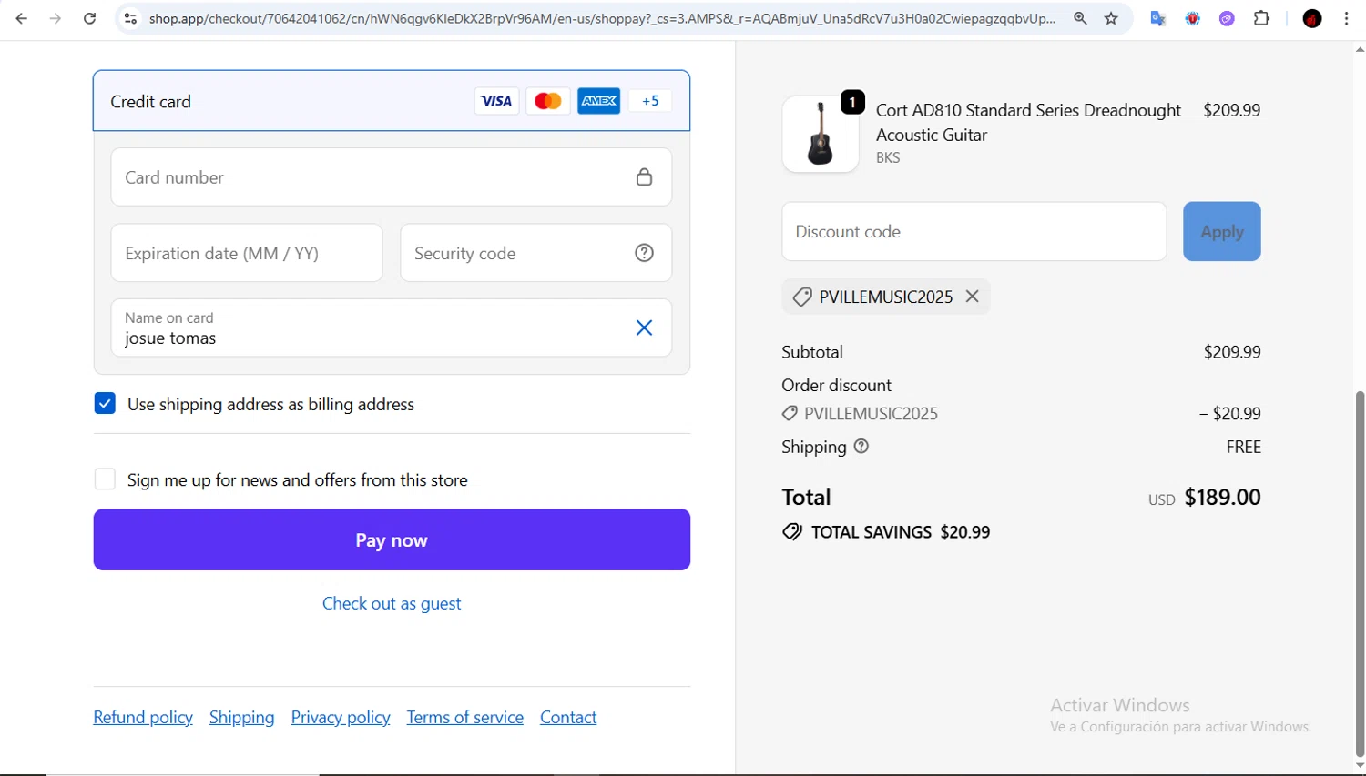Open the Google Translate extension

point(1158,18)
